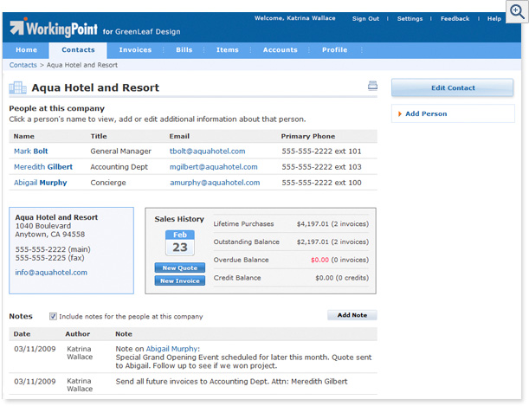The width and height of the screenshot is (529, 406).
Task: Open the Profile tab
Action: coord(334,50)
